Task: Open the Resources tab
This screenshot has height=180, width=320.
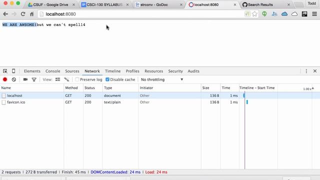Action: [153, 71]
